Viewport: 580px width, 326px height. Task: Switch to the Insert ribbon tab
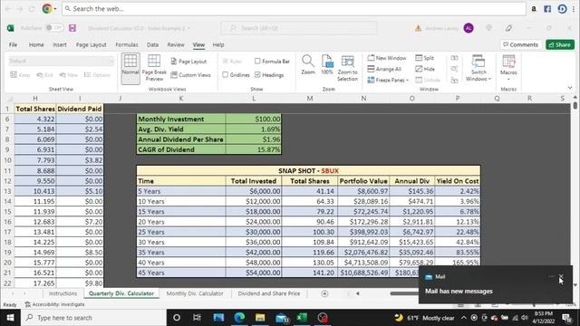coord(60,44)
